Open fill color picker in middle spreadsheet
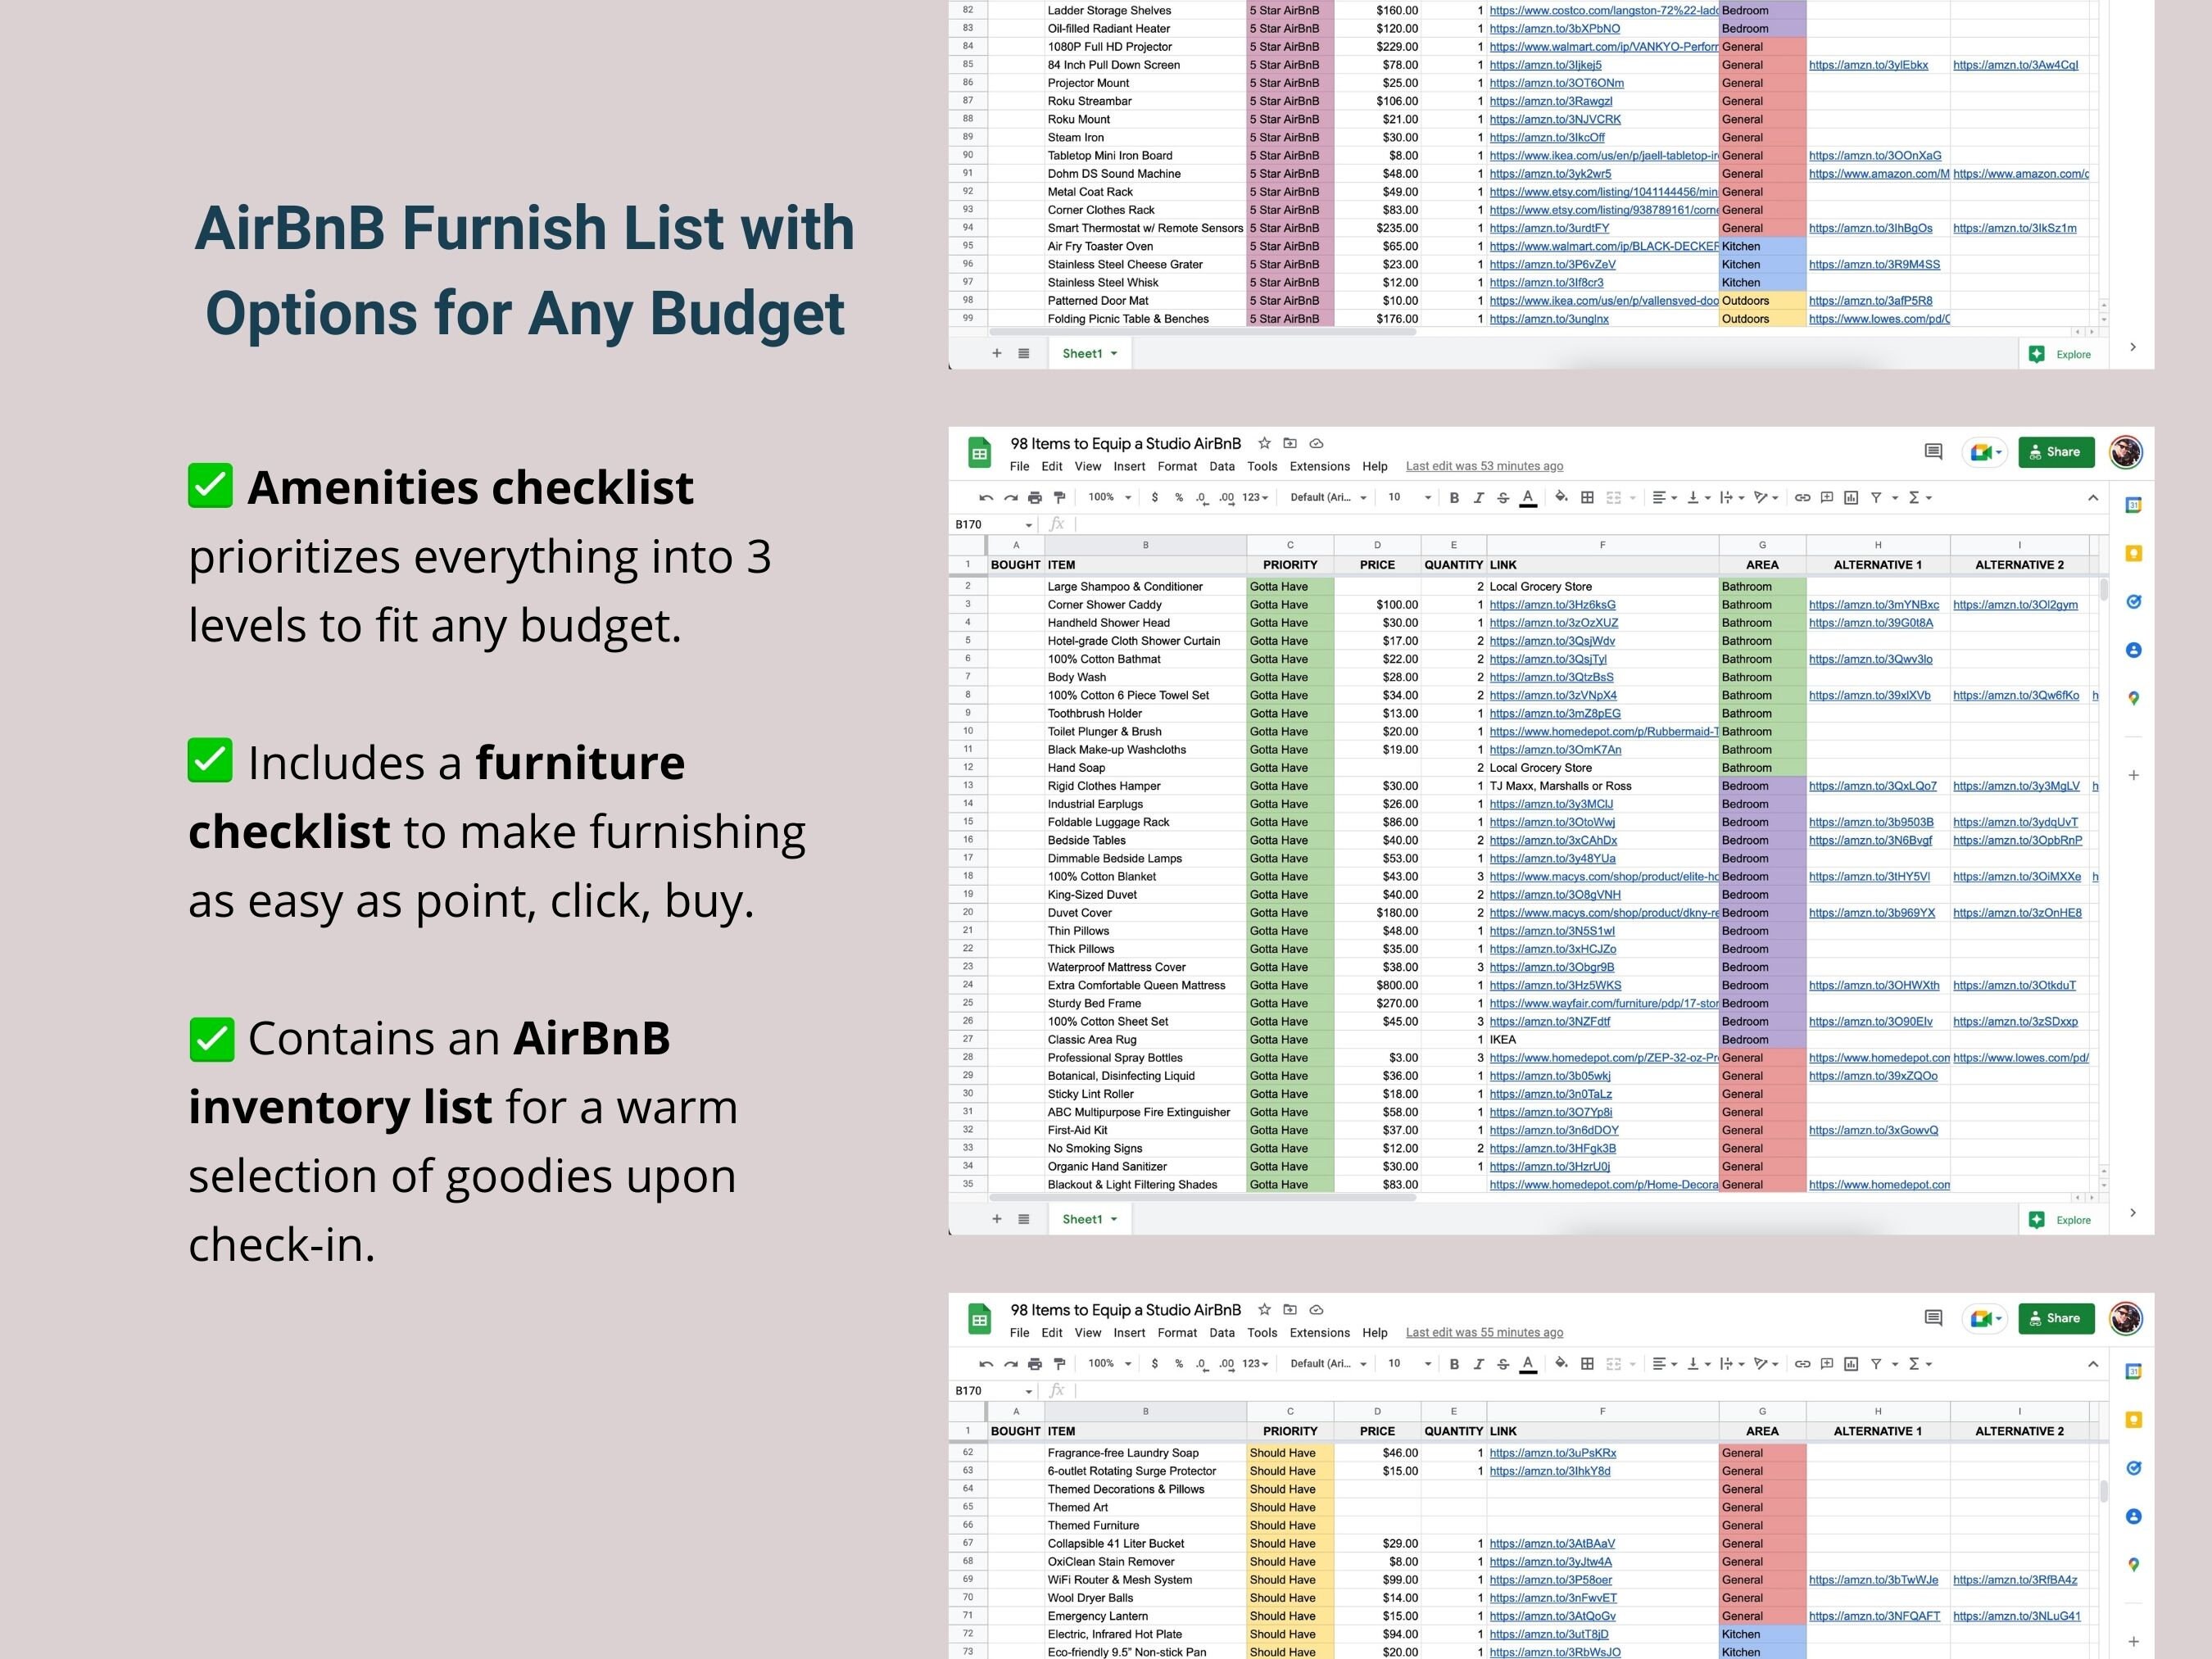The width and height of the screenshot is (2212, 1659). click(1562, 497)
